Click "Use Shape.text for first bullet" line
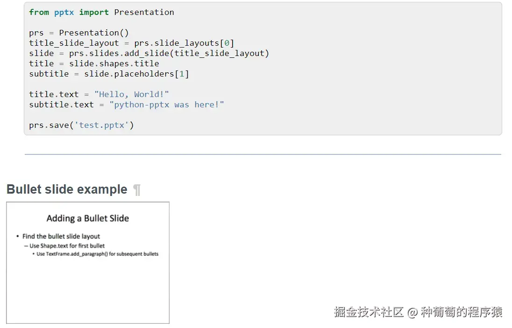Image resolution: width=512 pixels, height=328 pixels. (x=67, y=246)
